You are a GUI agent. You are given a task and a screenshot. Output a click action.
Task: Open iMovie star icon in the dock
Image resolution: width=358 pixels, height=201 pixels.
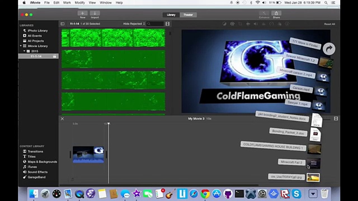click(136, 193)
